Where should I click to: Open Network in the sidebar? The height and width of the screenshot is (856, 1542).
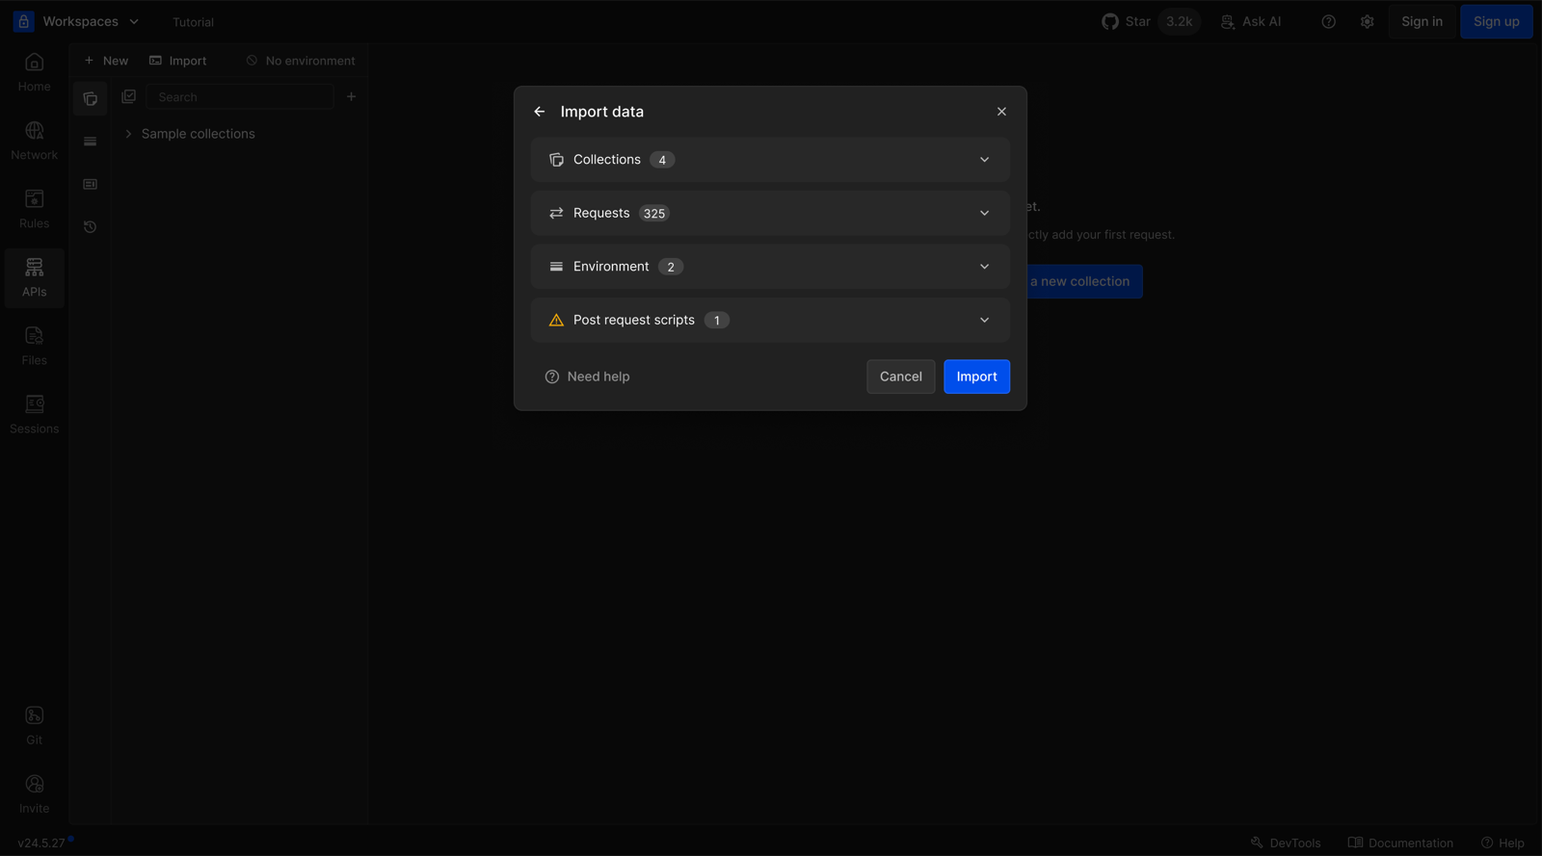(x=34, y=142)
